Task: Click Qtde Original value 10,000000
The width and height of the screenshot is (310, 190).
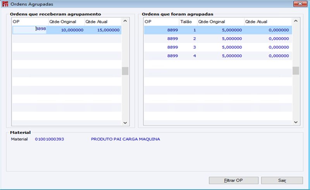Action: pos(72,30)
